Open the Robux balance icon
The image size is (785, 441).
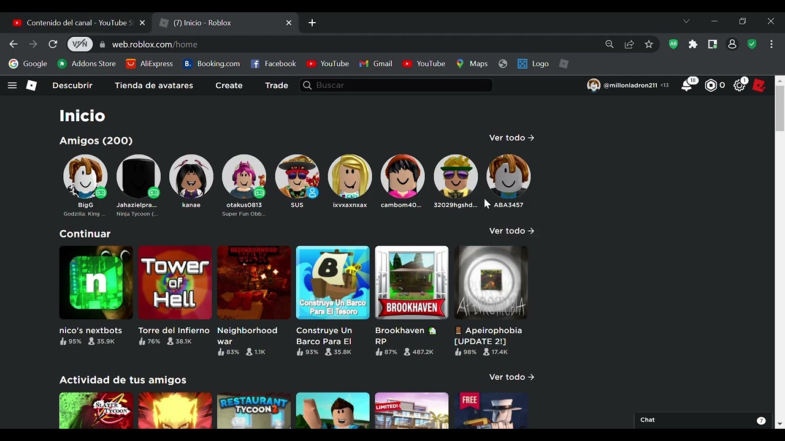[x=711, y=86]
